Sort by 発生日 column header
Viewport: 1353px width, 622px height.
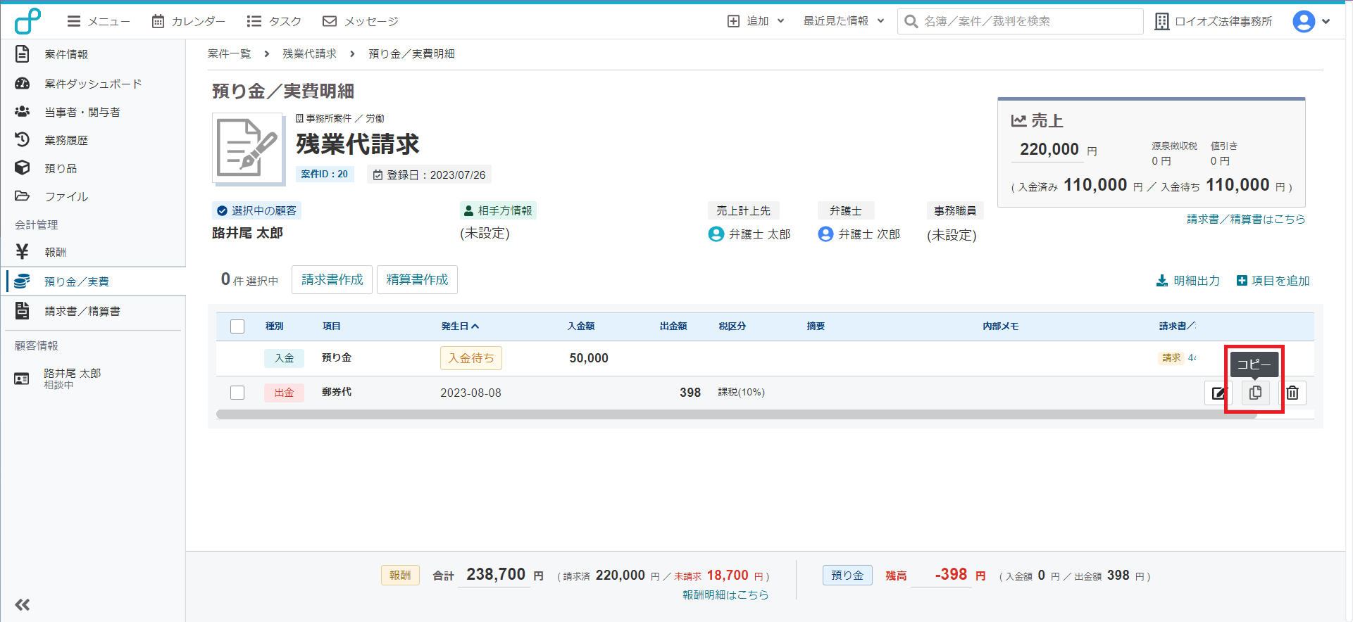tap(460, 326)
